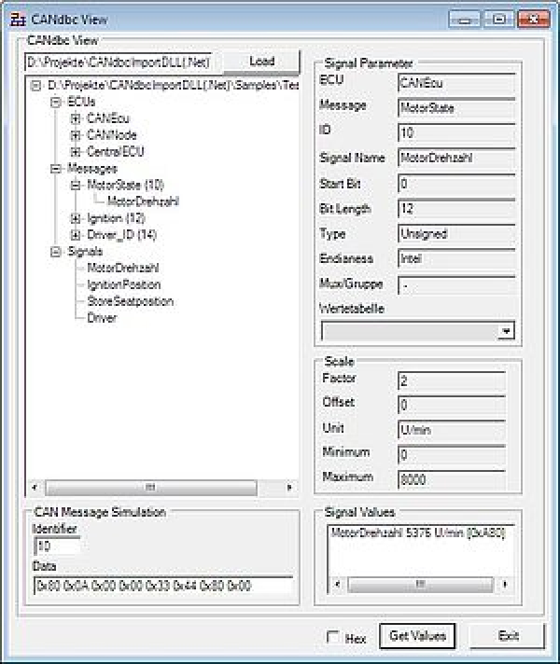Open the Wertetabelle dropdown
The height and width of the screenshot is (664, 560).
[x=505, y=331]
